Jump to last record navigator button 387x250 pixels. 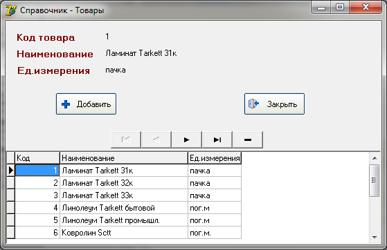(217, 140)
